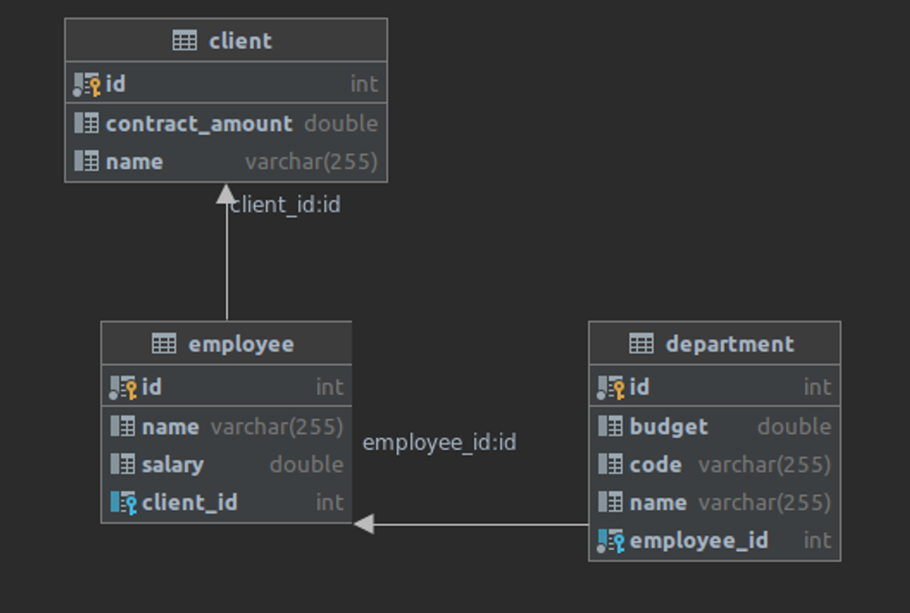Select the client table title
Screen dimensions: 910x613
[240, 41]
